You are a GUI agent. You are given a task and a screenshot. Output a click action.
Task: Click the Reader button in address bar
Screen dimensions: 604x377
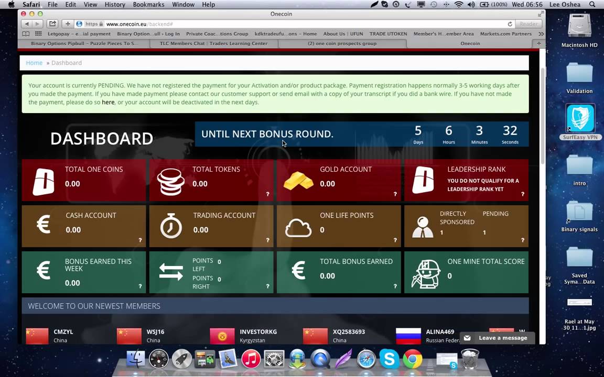pyautogui.click(x=528, y=24)
